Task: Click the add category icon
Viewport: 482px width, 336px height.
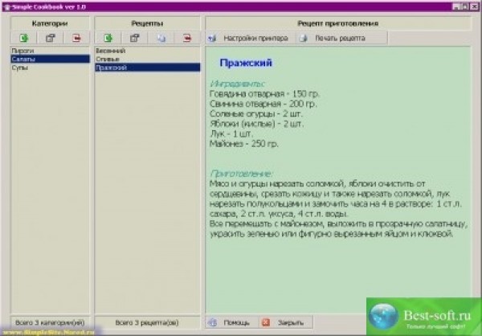Action: coord(23,38)
